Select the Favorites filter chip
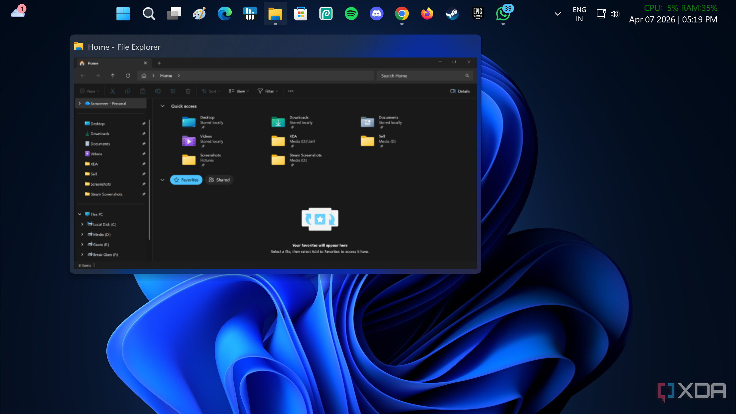The image size is (736, 414). (186, 180)
